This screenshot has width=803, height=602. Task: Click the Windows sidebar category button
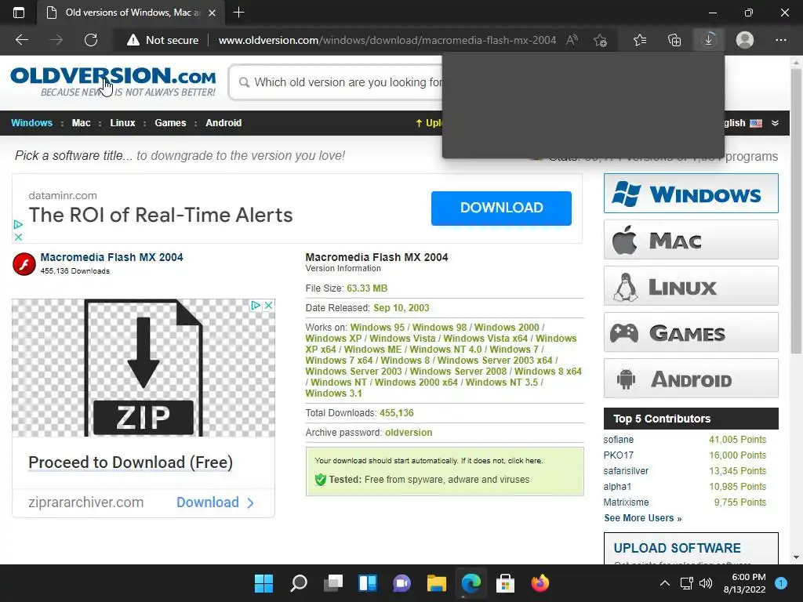[691, 194]
